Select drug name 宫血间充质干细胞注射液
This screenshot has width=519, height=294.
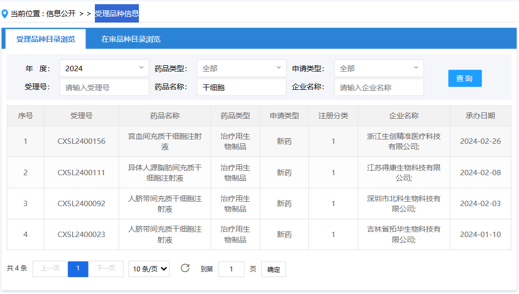pos(164,141)
